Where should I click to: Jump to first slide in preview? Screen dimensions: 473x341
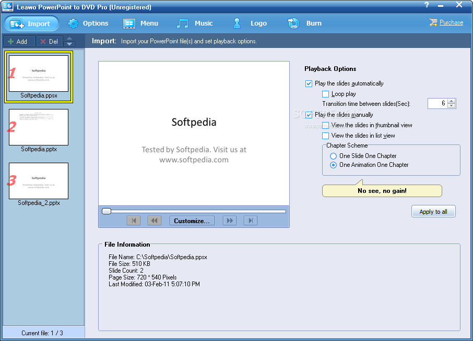(x=134, y=221)
